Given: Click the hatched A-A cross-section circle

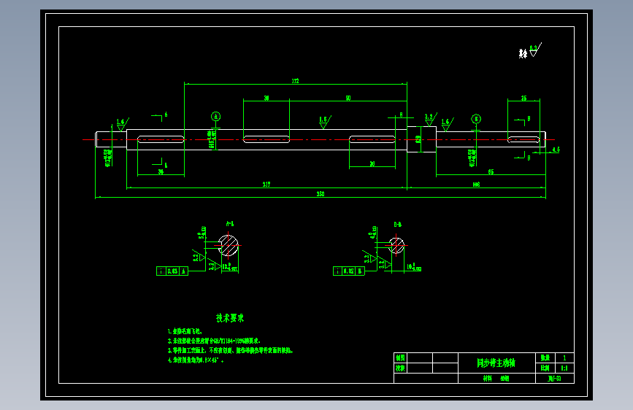Looking at the screenshot, I should tap(228, 245).
